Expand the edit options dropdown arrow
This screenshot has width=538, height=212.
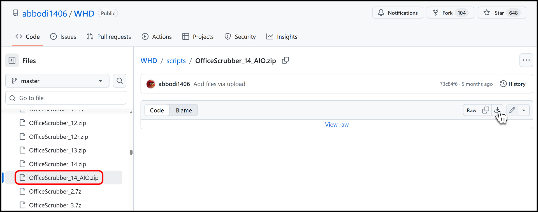pos(524,110)
